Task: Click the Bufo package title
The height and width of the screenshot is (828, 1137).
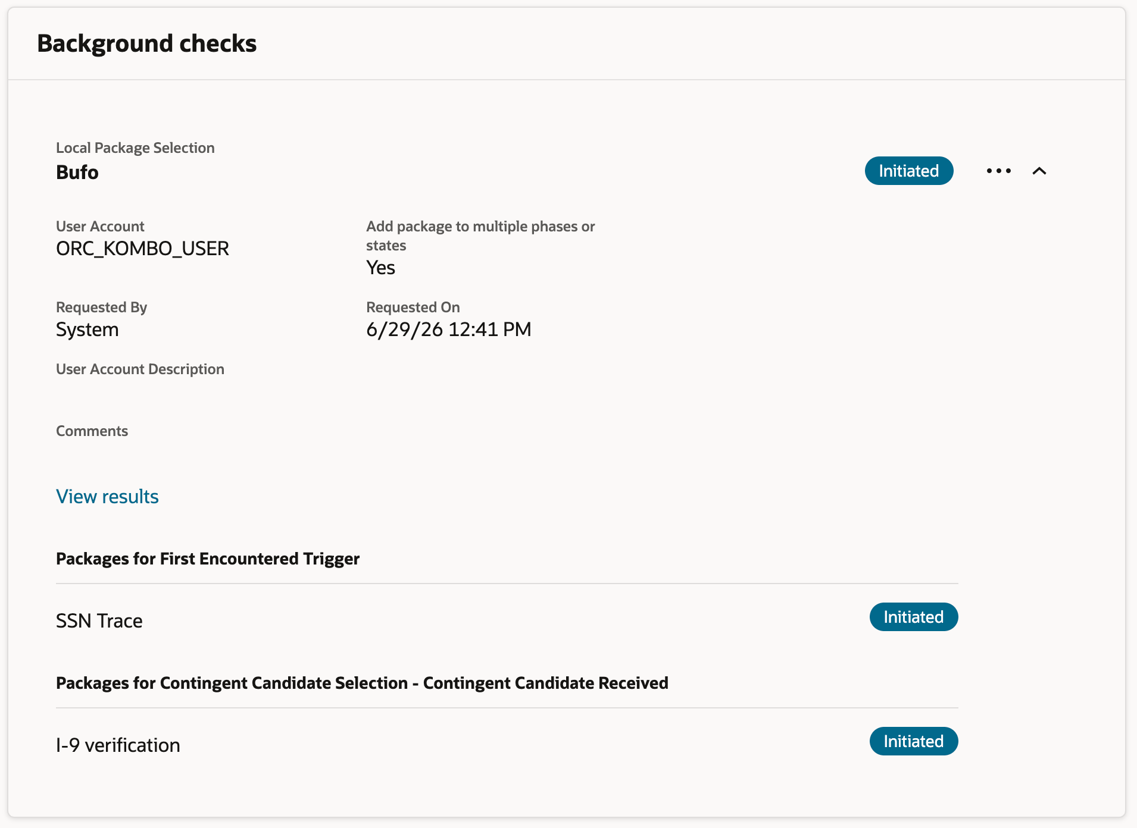Action: coord(77,172)
